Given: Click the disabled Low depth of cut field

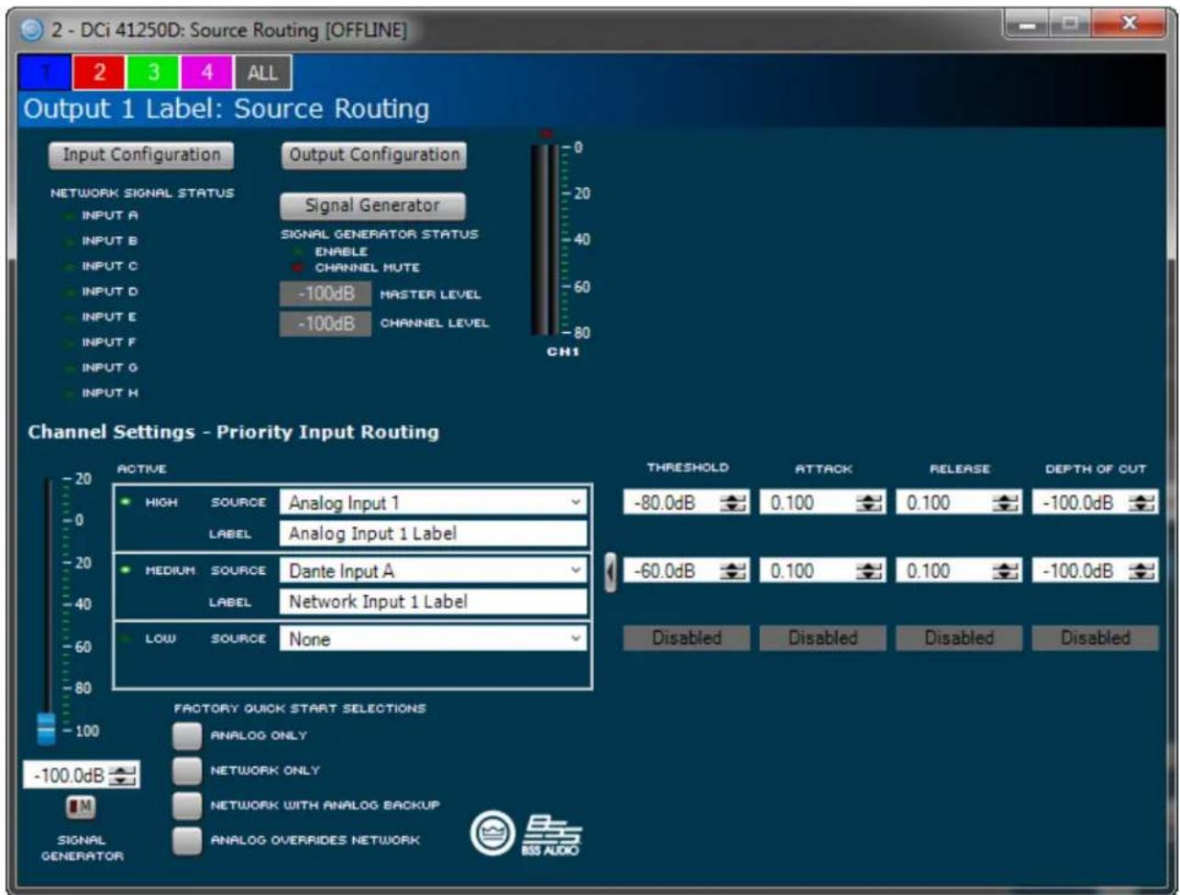Looking at the screenshot, I should point(1095,638).
